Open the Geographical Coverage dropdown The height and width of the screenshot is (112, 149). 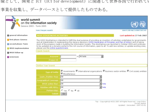[81, 80]
